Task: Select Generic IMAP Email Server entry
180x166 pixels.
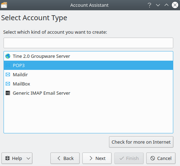Action: click(x=88, y=93)
